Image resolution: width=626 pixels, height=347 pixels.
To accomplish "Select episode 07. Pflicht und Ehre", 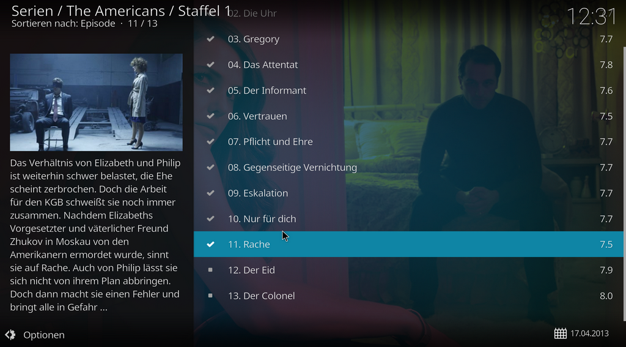I will (x=408, y=141).
